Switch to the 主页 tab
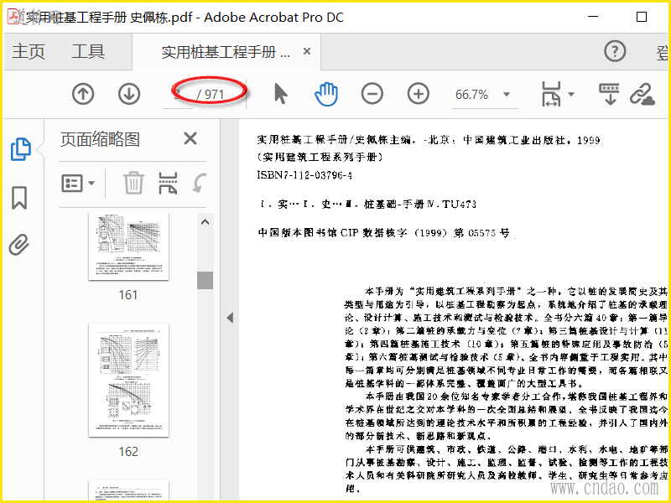This screenshot has width=671, height=503. pyautogui.click(x=29, y=51)
